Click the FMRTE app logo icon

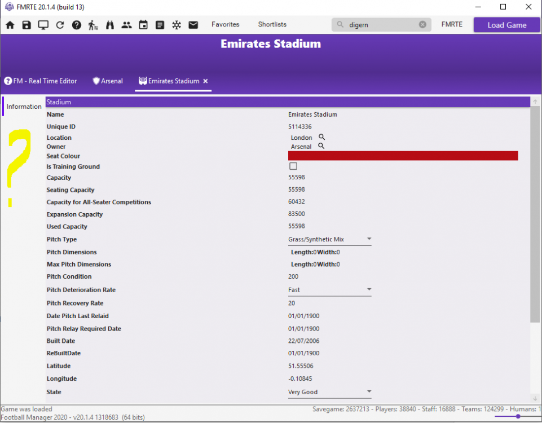point(10,7)
